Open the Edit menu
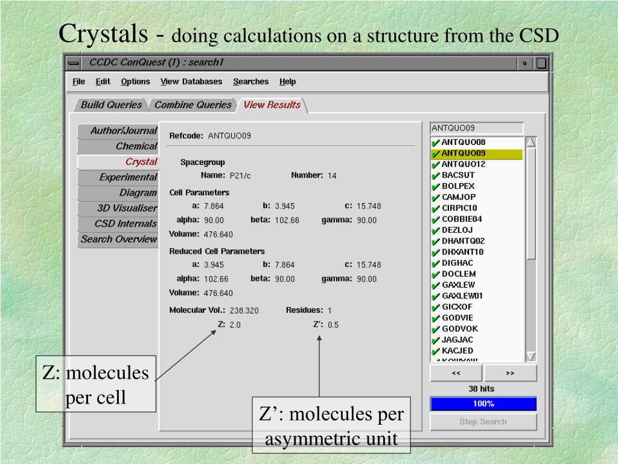Image resolution: width=618 pixels, height=464 pixels. (x=103, y=82)
